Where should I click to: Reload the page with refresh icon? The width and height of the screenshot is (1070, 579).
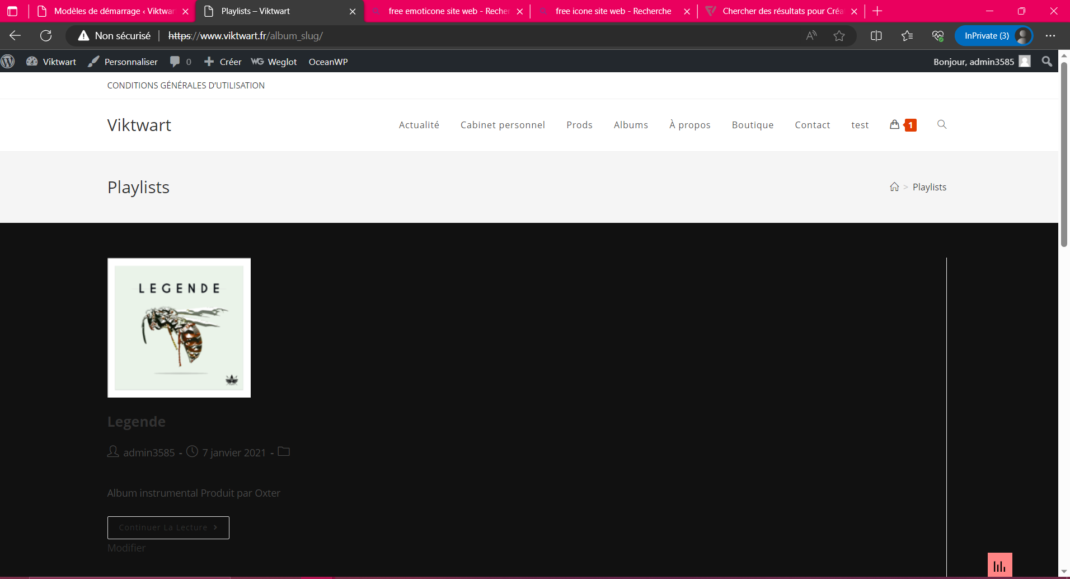46,36
